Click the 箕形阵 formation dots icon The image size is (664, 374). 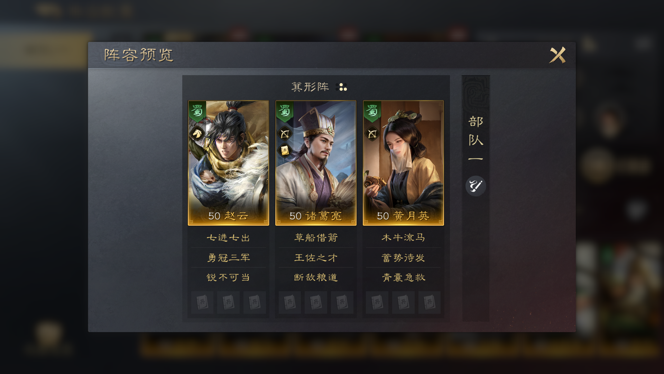click(x=341, y=87)
